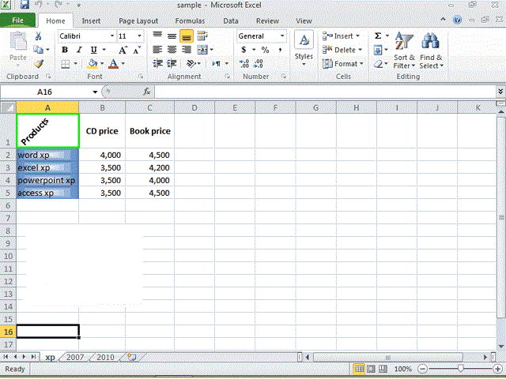Select column B header
The height and width of the screenshot is (379, 506).
pos(102,107)
